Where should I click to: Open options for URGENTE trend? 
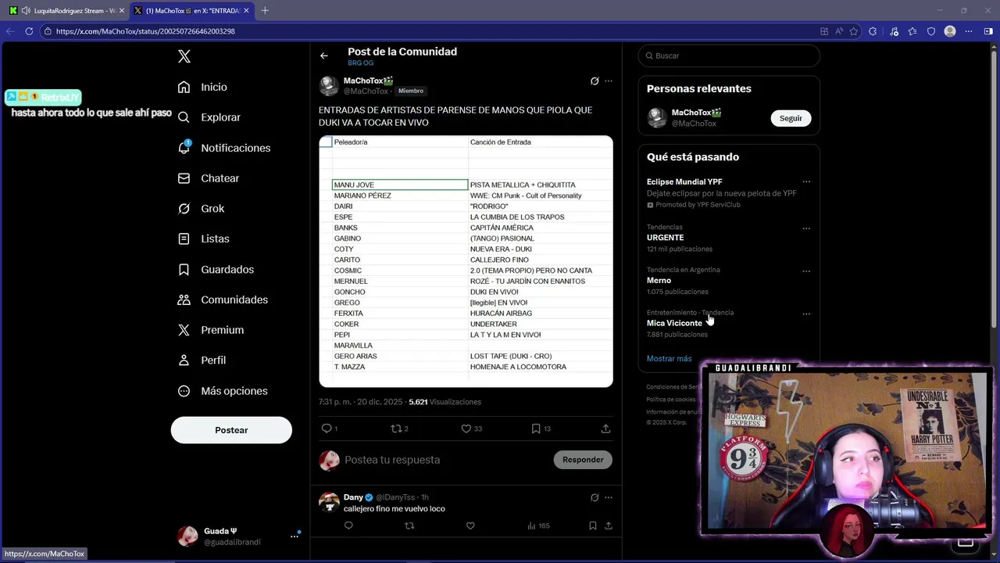806,229
